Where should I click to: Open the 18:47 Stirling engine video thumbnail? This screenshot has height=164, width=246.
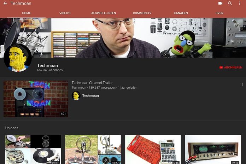click(93, 150)
